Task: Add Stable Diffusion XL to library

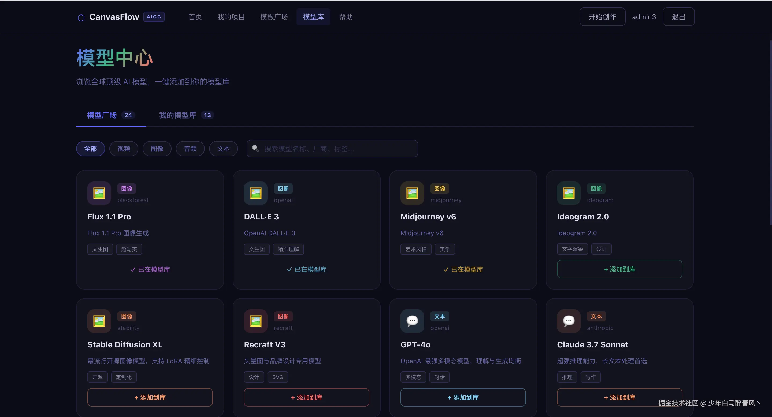Action: click(150, 397)
